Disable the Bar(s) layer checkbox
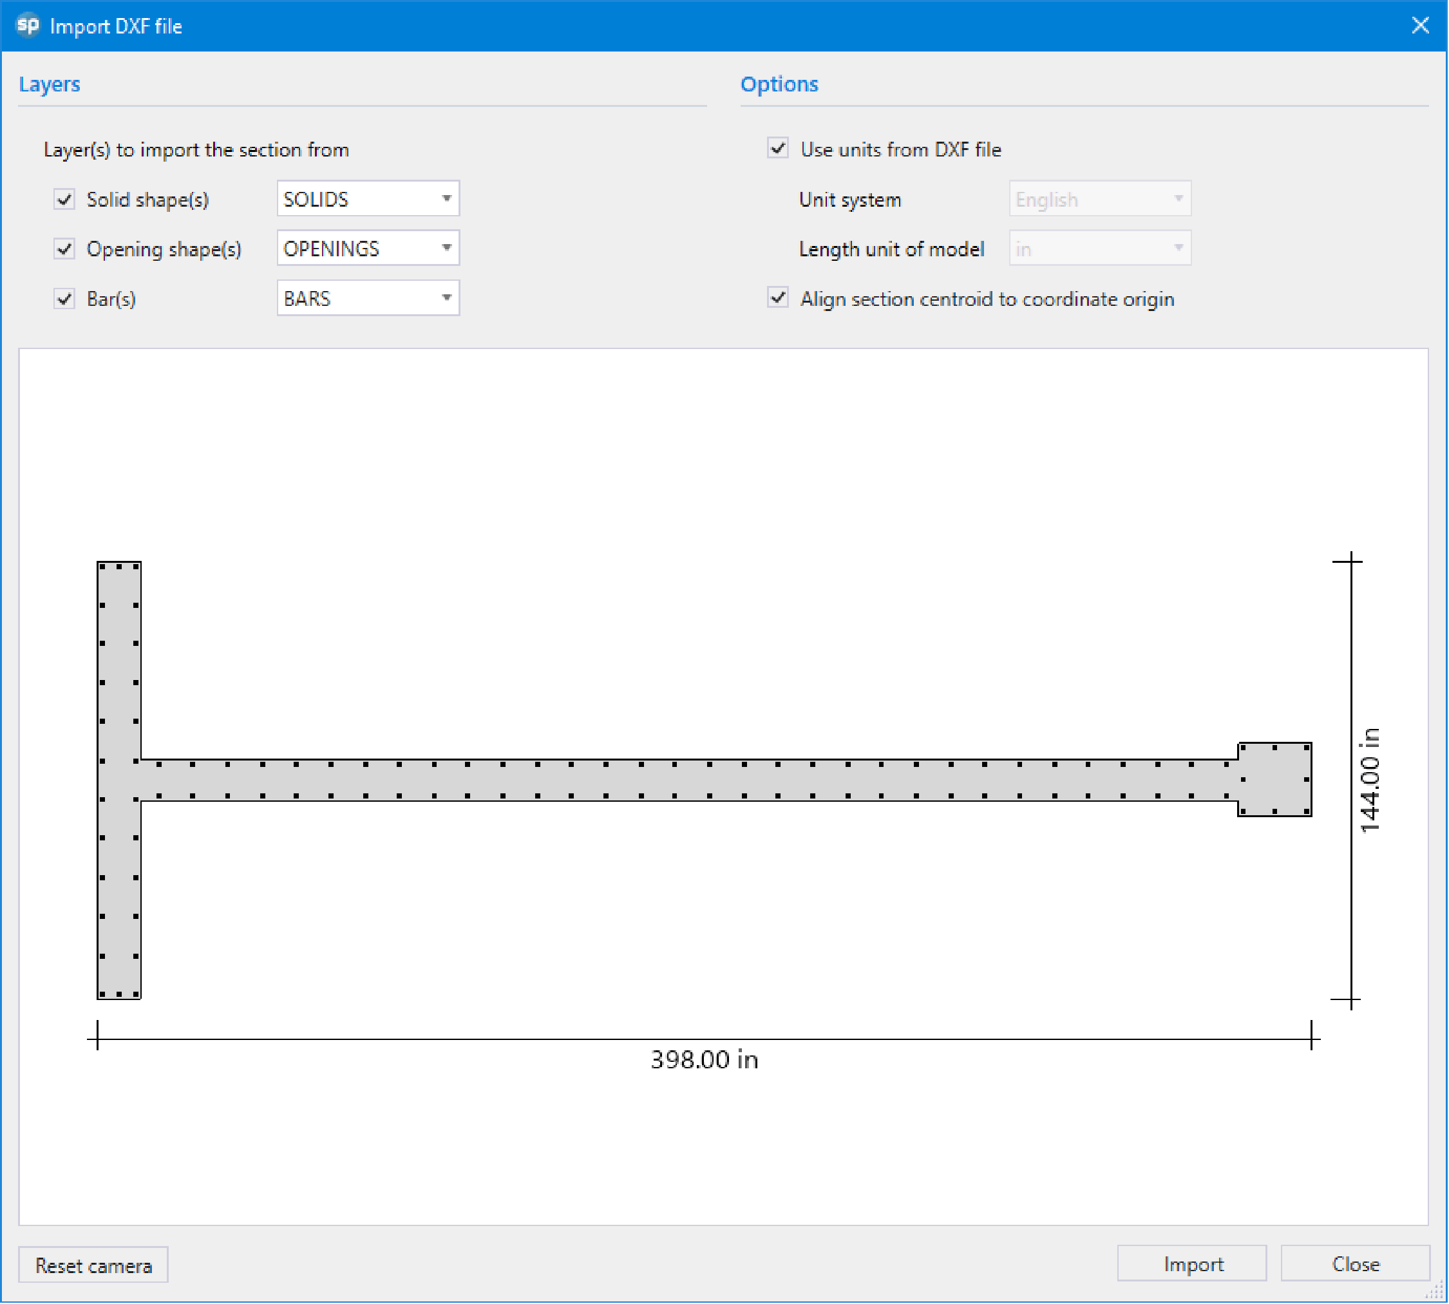Viewport: 1449px width, 1304px height. [x=64, y=299]
